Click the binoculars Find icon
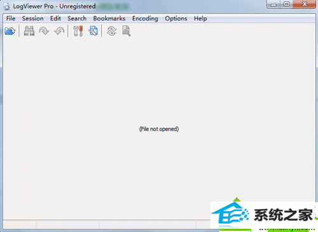Viewport: 318px width, 232px height. coord(29,31)
